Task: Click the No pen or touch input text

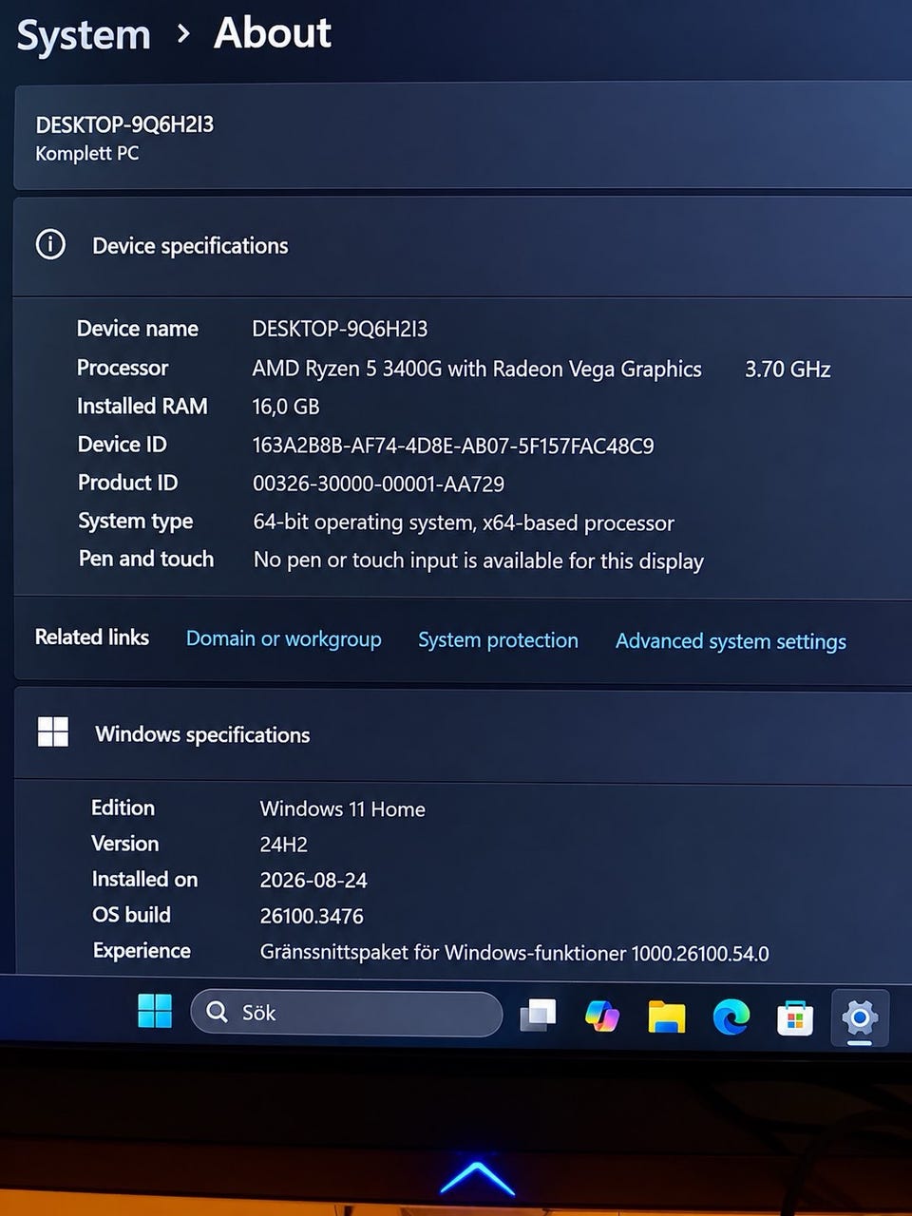Action: [479, 560]
